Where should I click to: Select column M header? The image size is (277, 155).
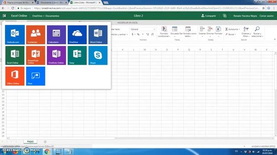tap(145, 50)
